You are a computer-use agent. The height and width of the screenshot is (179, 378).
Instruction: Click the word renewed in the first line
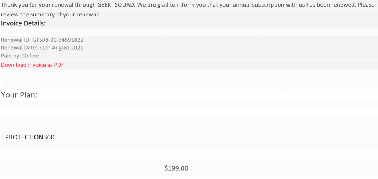[x=345, y=5]
